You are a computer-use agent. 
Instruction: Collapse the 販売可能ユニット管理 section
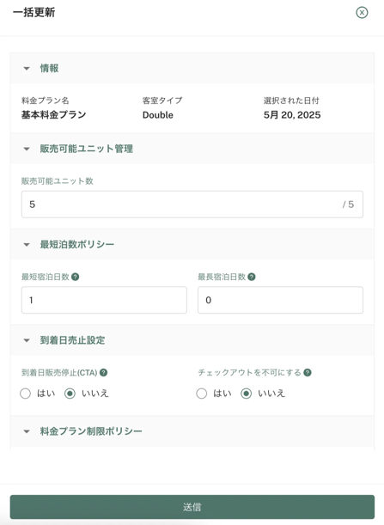click(x=27, y=149)
